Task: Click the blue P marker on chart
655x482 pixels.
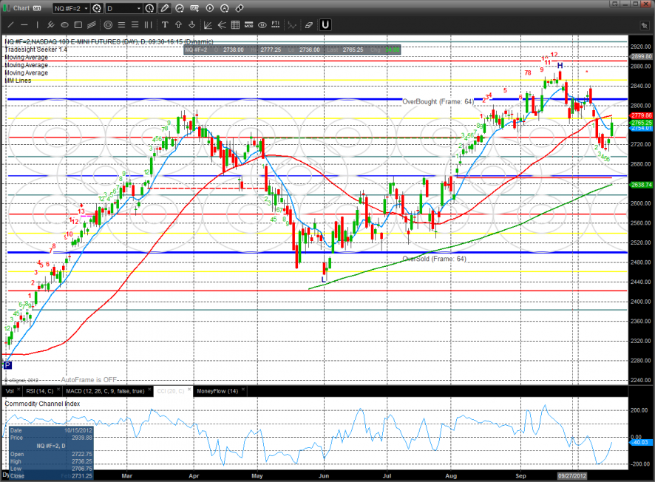Action: point(7,365)
